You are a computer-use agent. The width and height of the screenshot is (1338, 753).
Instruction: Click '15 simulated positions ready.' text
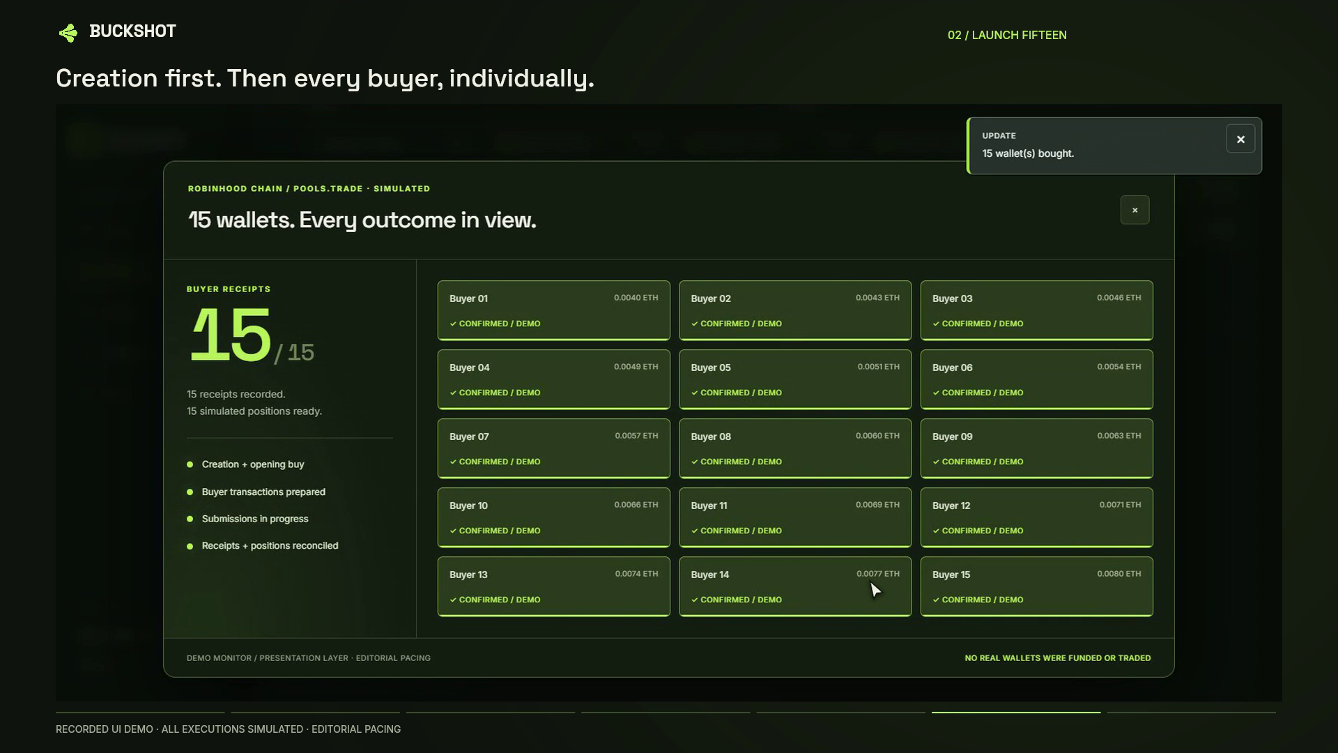(x=254, y=411)
